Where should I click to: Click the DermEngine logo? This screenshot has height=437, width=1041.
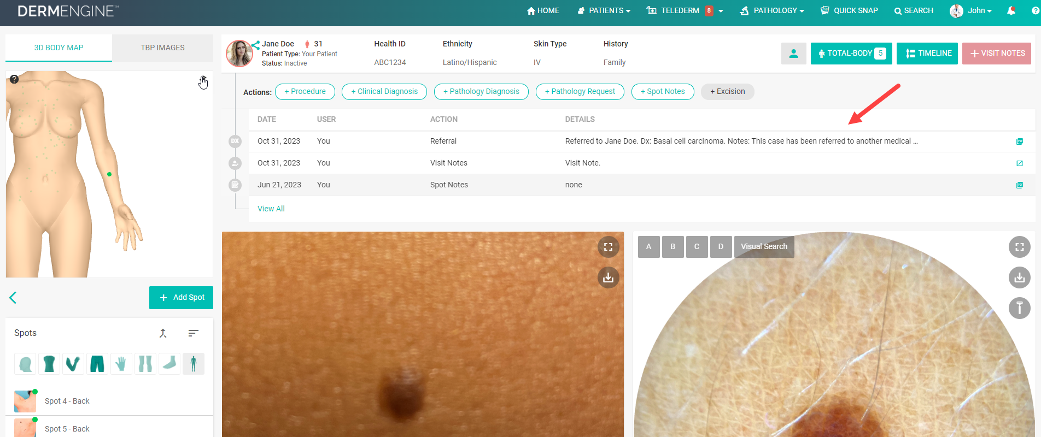68,11
